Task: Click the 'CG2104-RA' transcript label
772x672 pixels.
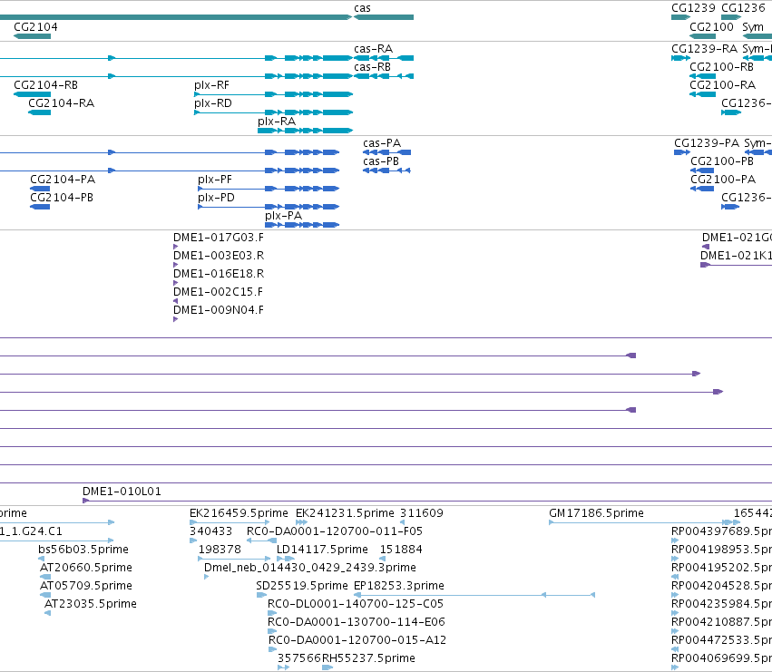Action: click(x=61, y=103)
